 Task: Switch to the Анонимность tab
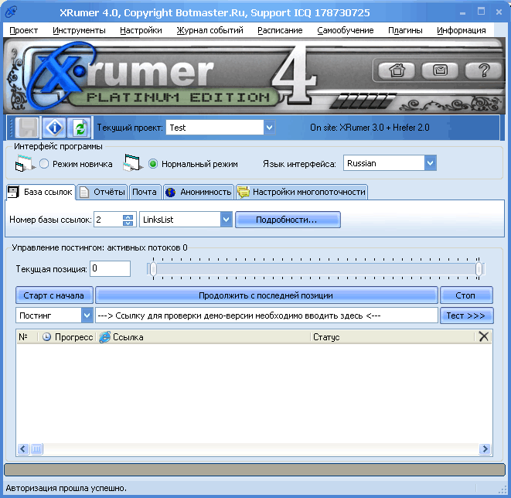pyautogui.click(x=198, y=192)
